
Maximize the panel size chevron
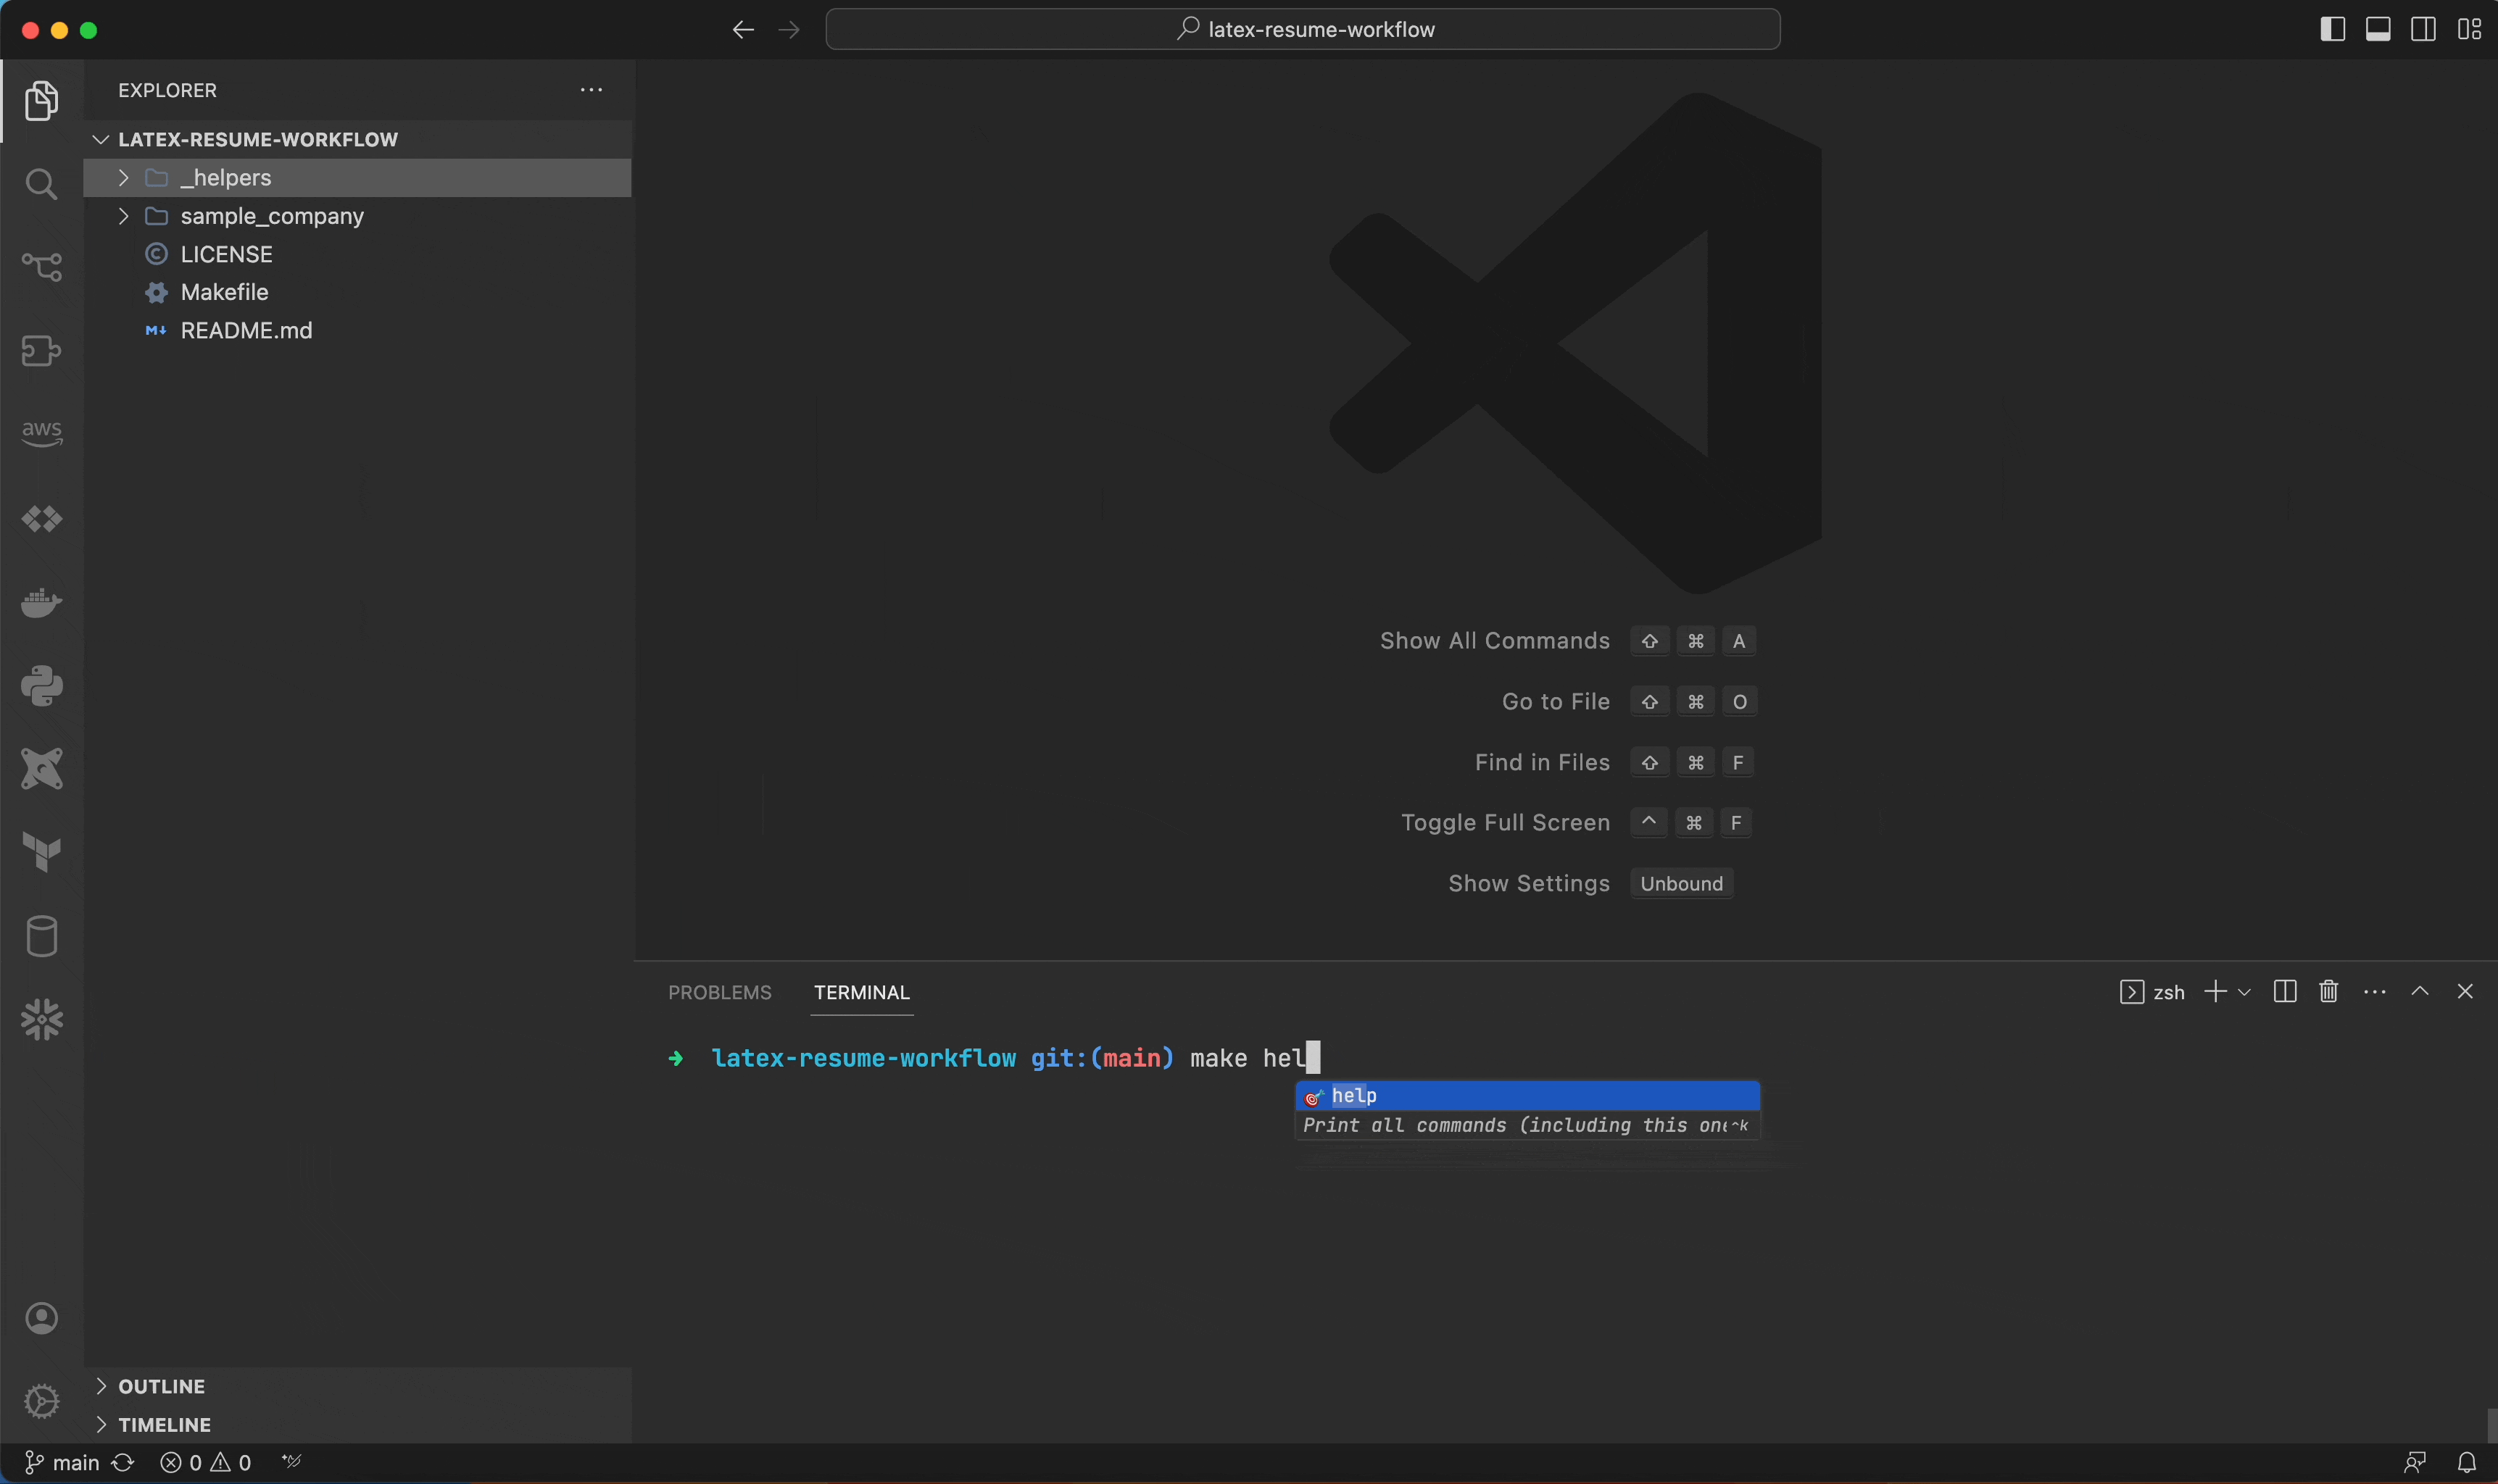2420,991
